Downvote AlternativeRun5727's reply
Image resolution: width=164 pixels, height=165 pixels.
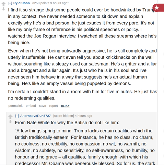pos(10,121)
